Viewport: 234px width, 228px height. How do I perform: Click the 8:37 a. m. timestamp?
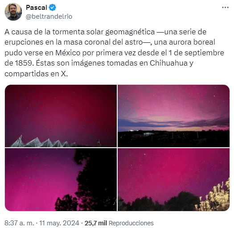coord(20,223)
